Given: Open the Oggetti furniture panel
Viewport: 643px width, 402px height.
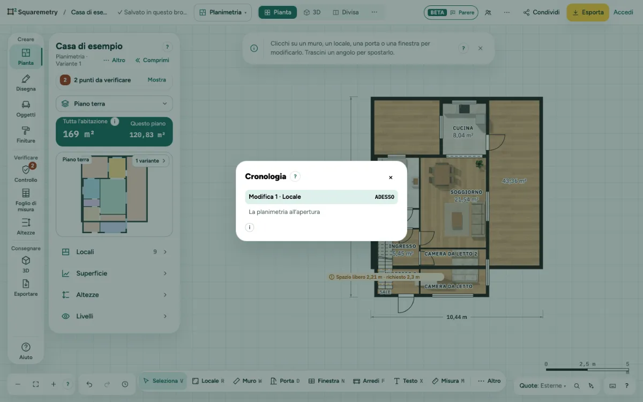Looking at the screenshot, I should 26,108.
